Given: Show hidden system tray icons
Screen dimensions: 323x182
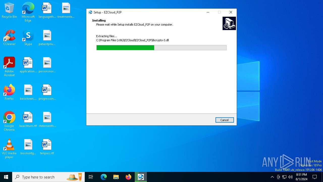Looking at the screenshot, I should [272, 177].
